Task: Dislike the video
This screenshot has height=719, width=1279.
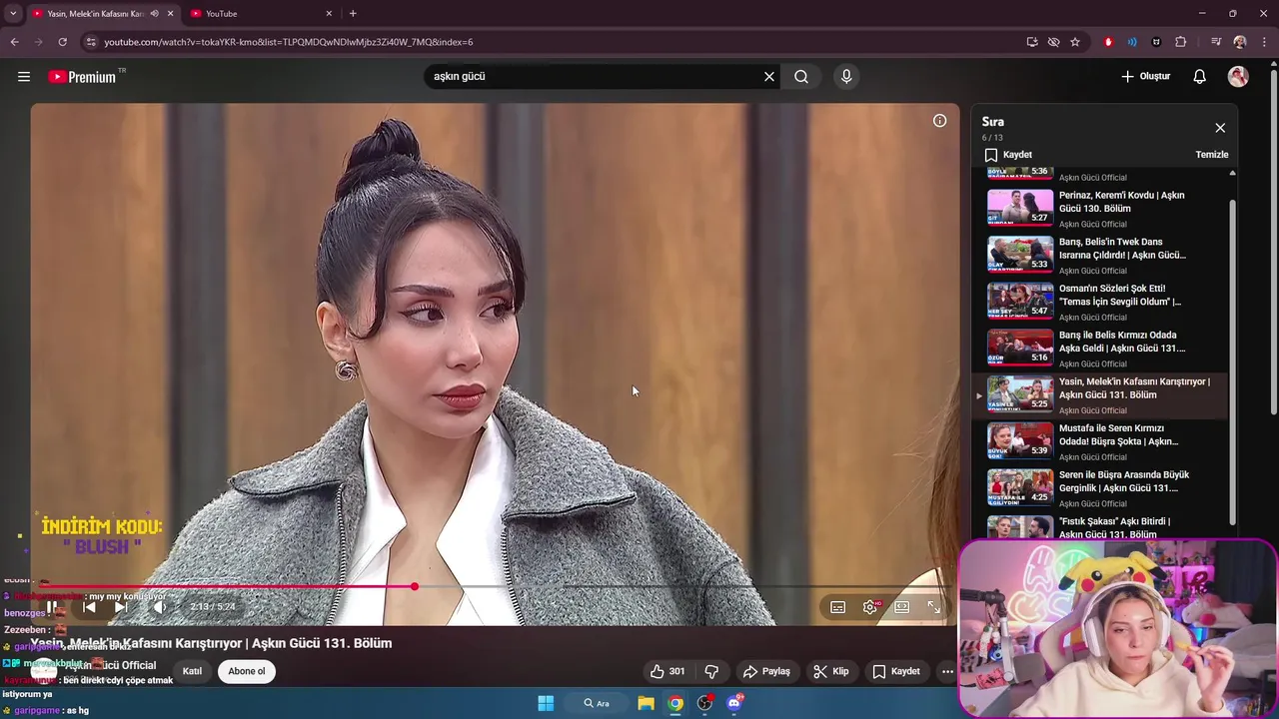Action: pyautogui.click(x=711, y=671)
